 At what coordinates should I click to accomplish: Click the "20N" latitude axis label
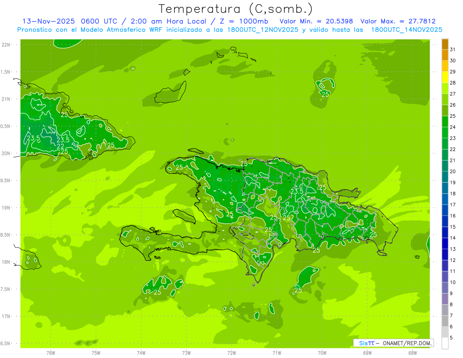(6, 153)
